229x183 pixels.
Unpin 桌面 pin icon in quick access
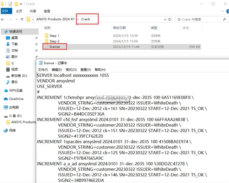point(36,38)
